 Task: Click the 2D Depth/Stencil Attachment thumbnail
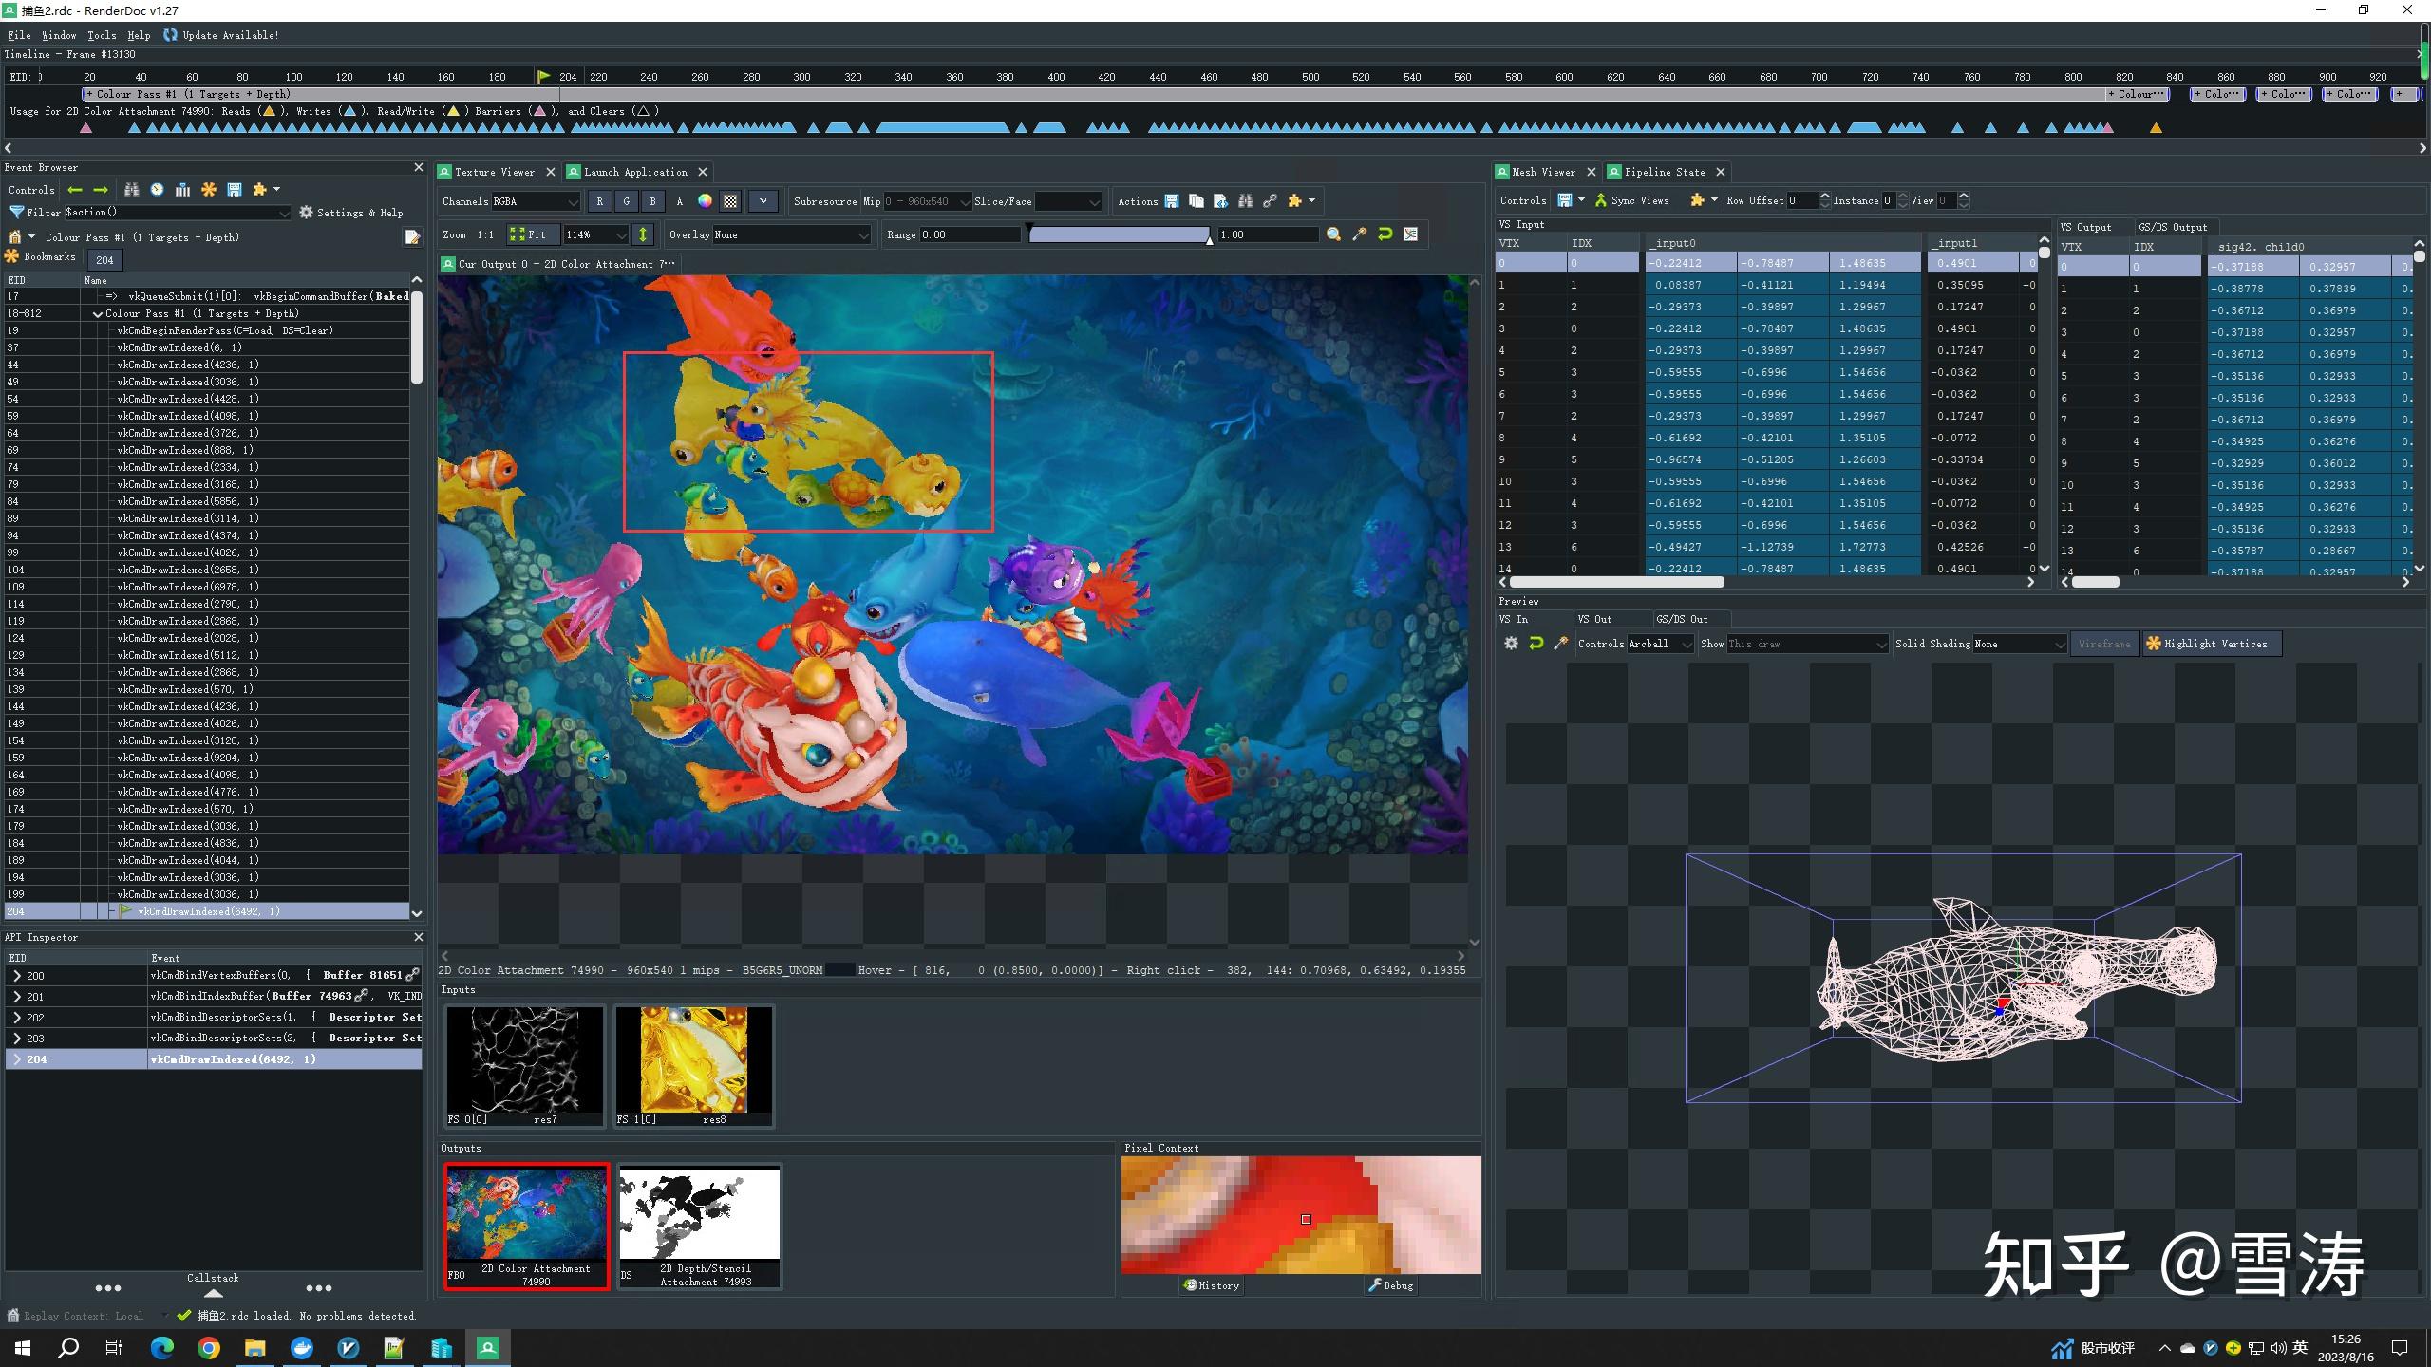[x=698, y=1219]
